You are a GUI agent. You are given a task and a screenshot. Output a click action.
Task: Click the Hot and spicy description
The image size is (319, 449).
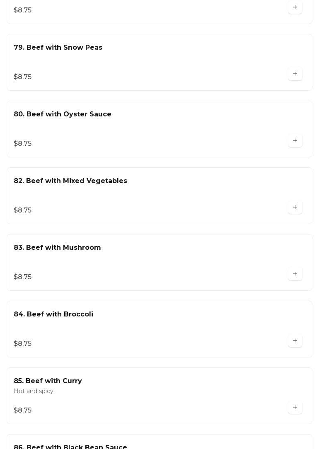[x=34, y=391]
